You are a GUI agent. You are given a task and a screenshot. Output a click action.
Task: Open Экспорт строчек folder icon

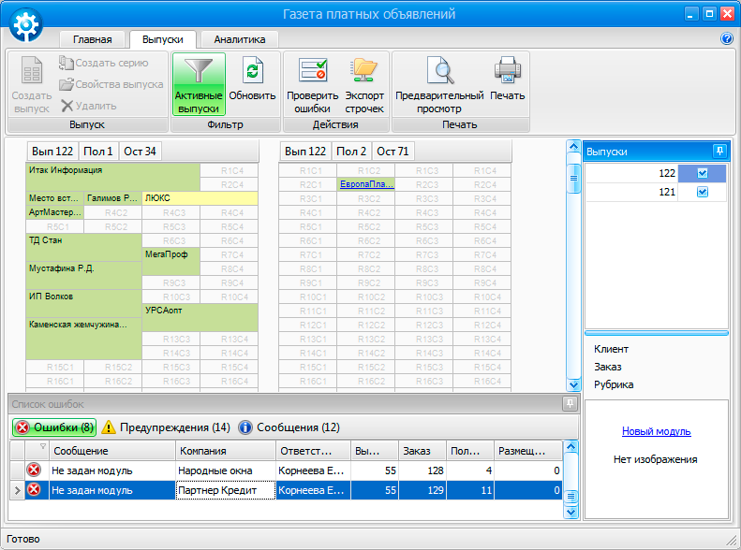pos(363,73)
